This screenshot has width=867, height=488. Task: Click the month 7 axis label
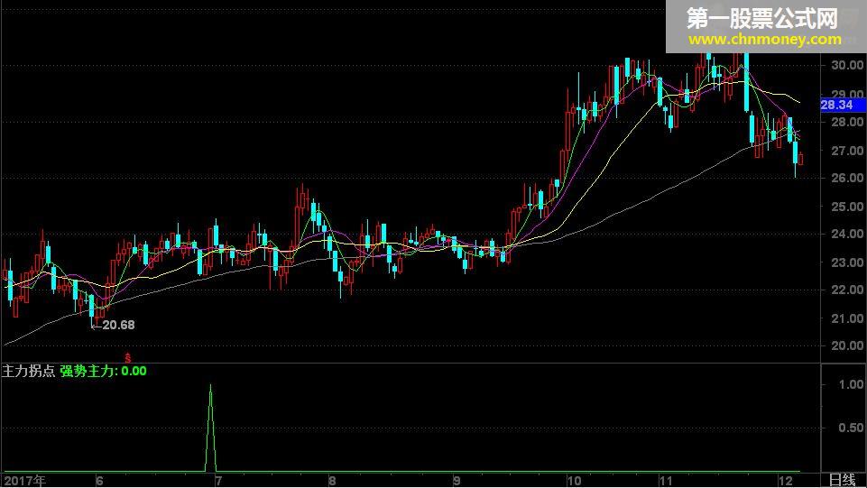(218, 481)
